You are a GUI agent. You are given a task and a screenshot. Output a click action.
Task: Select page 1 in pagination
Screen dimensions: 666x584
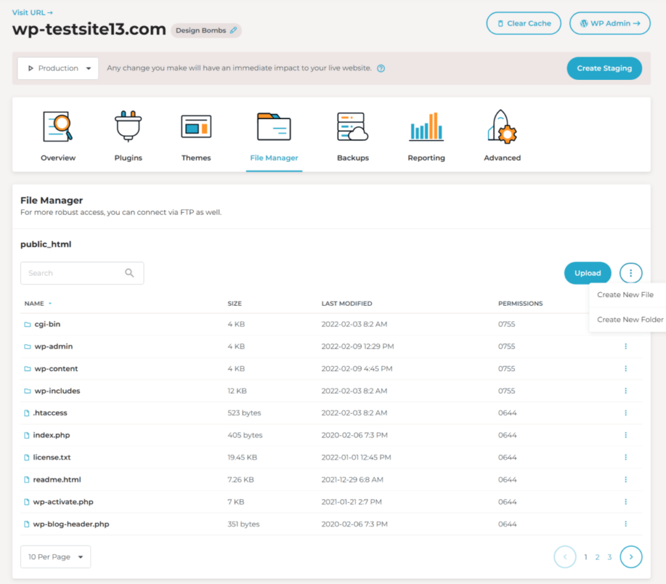pos(586,557)
